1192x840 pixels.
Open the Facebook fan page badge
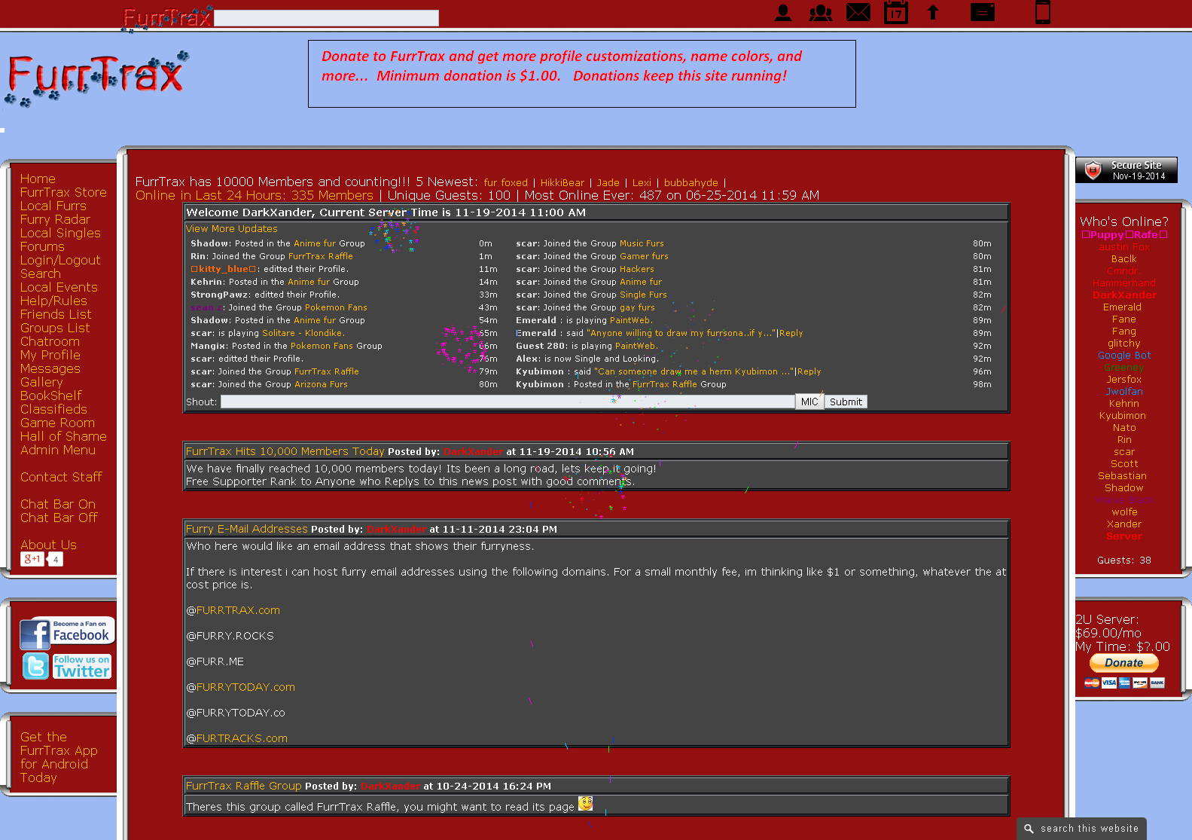67,633
